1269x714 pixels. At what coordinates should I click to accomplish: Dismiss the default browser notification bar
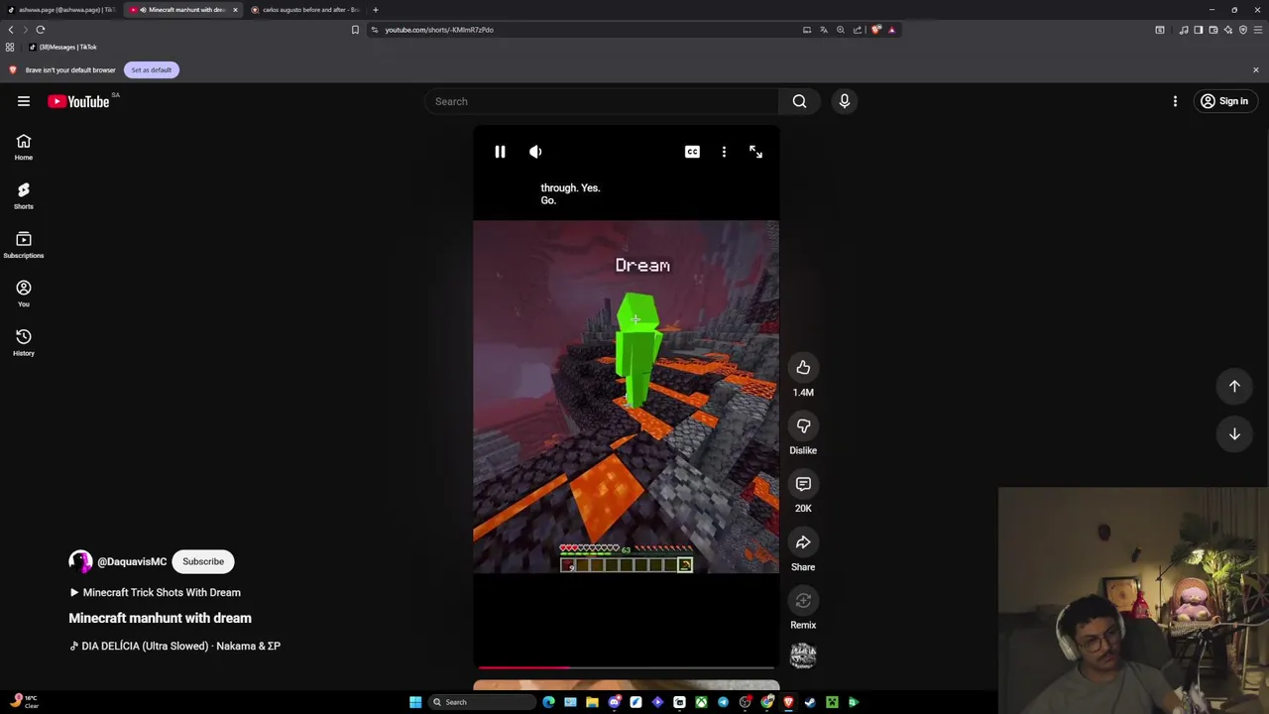click(x=1255, y=70)
